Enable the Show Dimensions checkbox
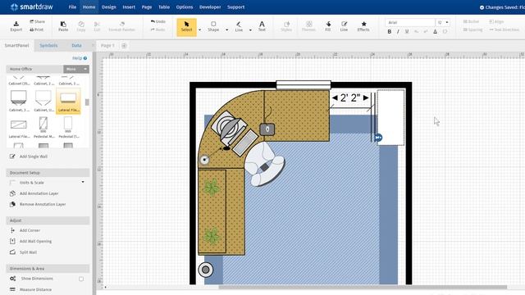525x295 pixels. click(x=81, y=279)
